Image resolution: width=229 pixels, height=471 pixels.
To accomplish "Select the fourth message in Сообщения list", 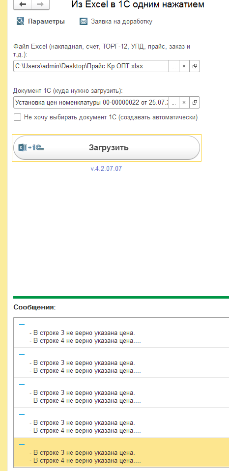I will [x=121, y=423].
